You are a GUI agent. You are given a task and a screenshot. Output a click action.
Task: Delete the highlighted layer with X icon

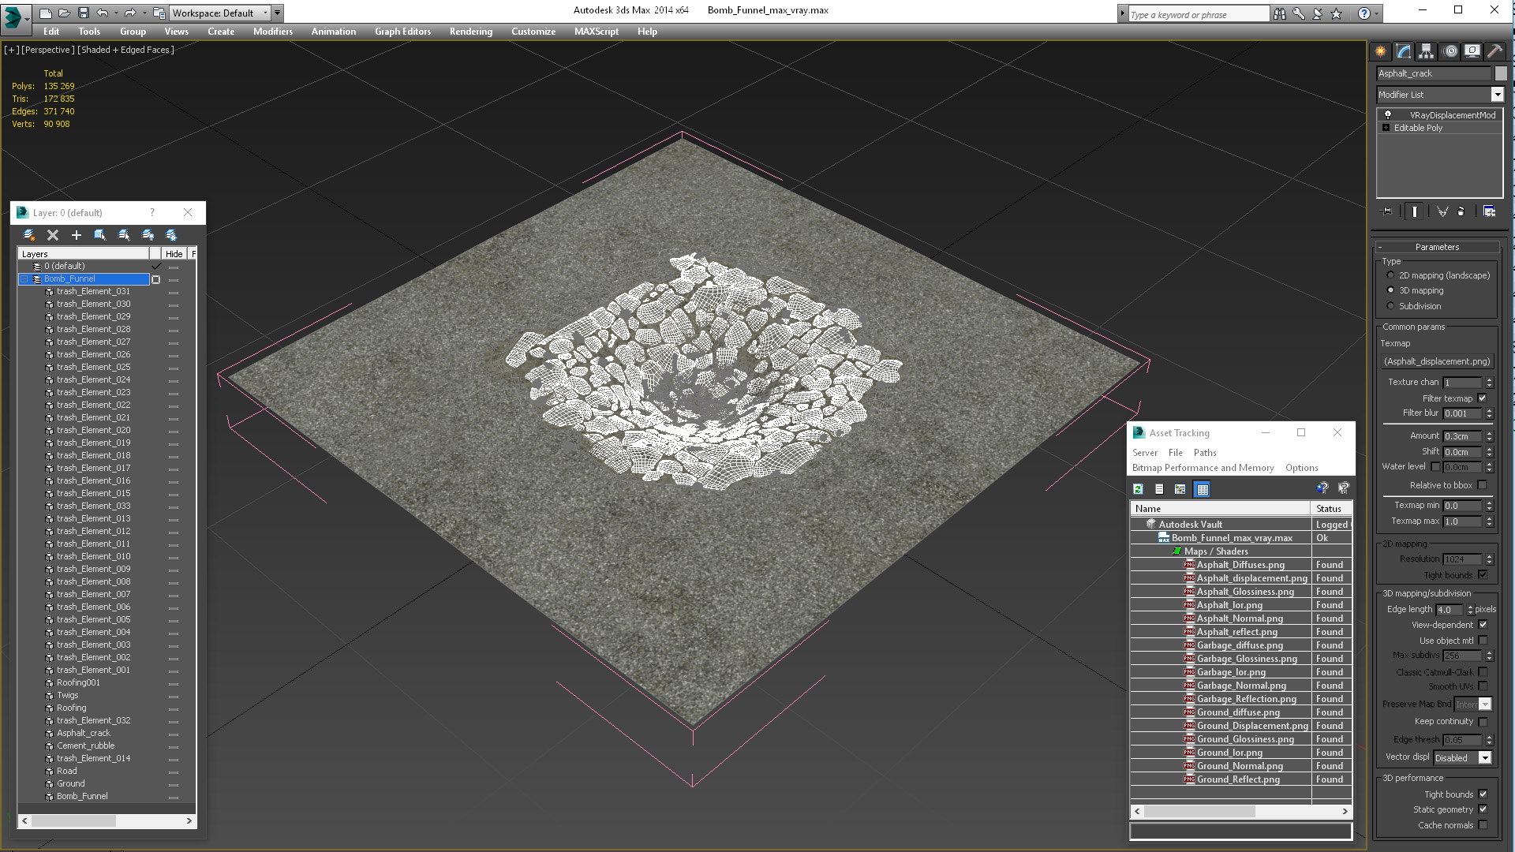pyautogui.click(x=53, y=235)
